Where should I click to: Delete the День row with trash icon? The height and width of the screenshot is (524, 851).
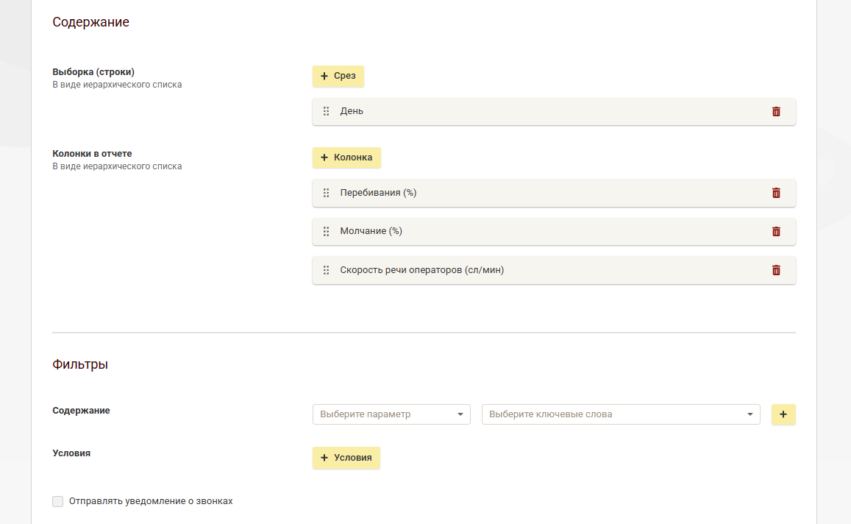[x=776, y=111]
